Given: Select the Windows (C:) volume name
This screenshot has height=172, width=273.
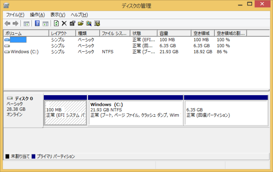Looking at the screenshot, I should [25, 52].
